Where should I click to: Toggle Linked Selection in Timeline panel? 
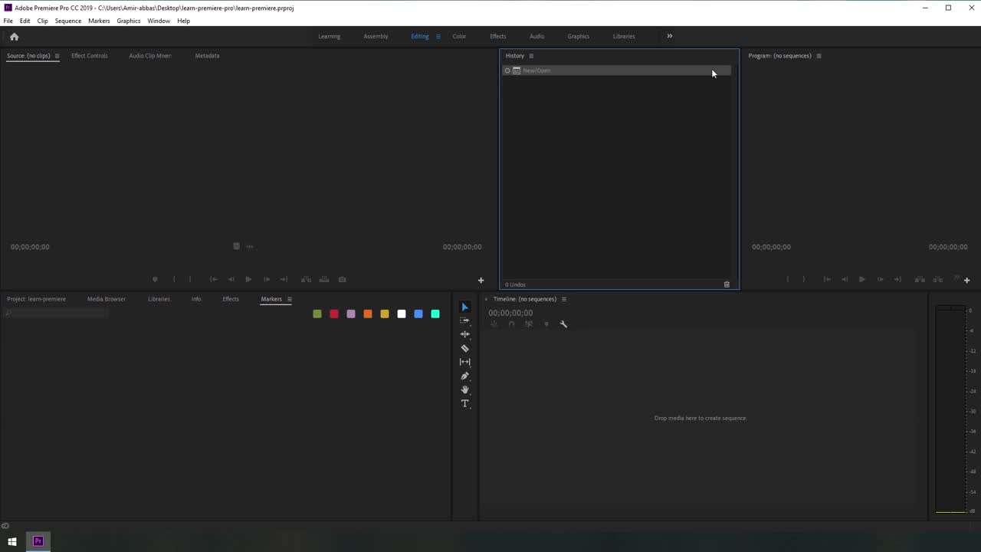[528, 324]
